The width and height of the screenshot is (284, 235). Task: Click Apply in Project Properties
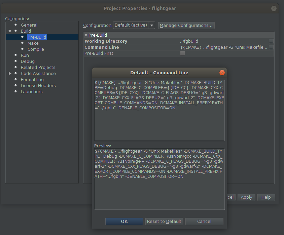(x=246, y=197)
